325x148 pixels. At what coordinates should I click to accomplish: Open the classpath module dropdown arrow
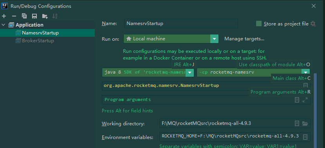[x=305, y=72]
